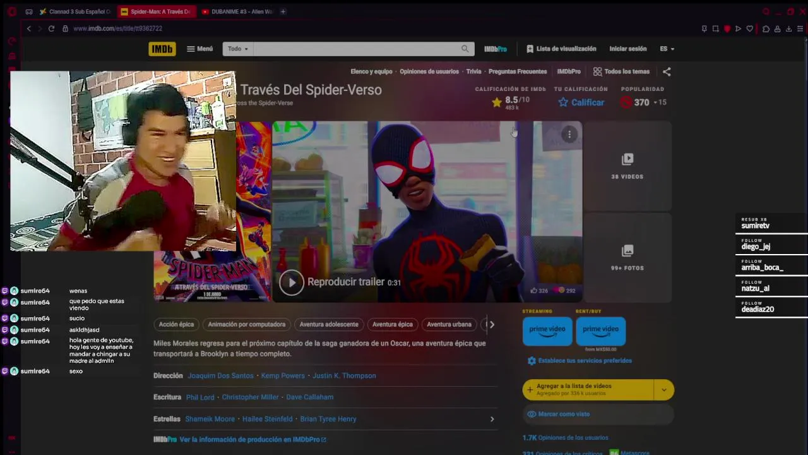This screenshot has width=808, height=455.
Task: Click Iniciar sesión
Action: [627, 49]
